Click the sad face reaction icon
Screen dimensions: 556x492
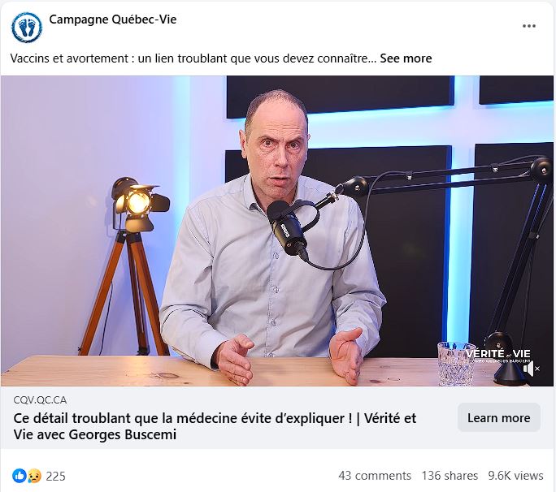tap(34, 476)
